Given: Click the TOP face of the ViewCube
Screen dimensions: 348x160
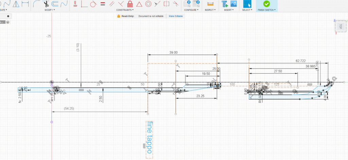Looking at the screenshot, I should tap(340, 26).
